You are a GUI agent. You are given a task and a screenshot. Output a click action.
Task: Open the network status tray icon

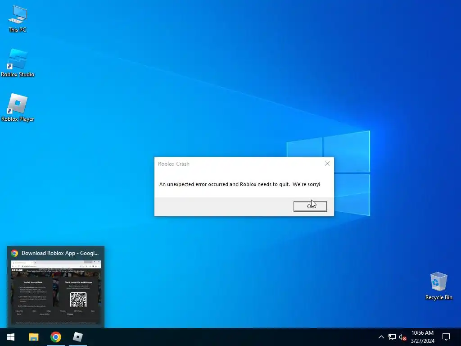pos(392,337)
